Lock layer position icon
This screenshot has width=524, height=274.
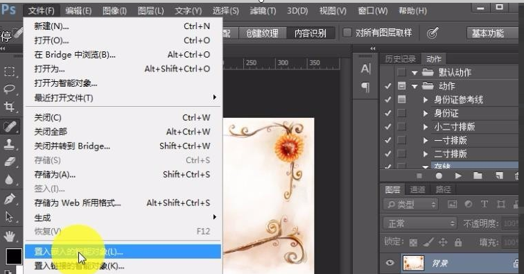tap(443, 242)
